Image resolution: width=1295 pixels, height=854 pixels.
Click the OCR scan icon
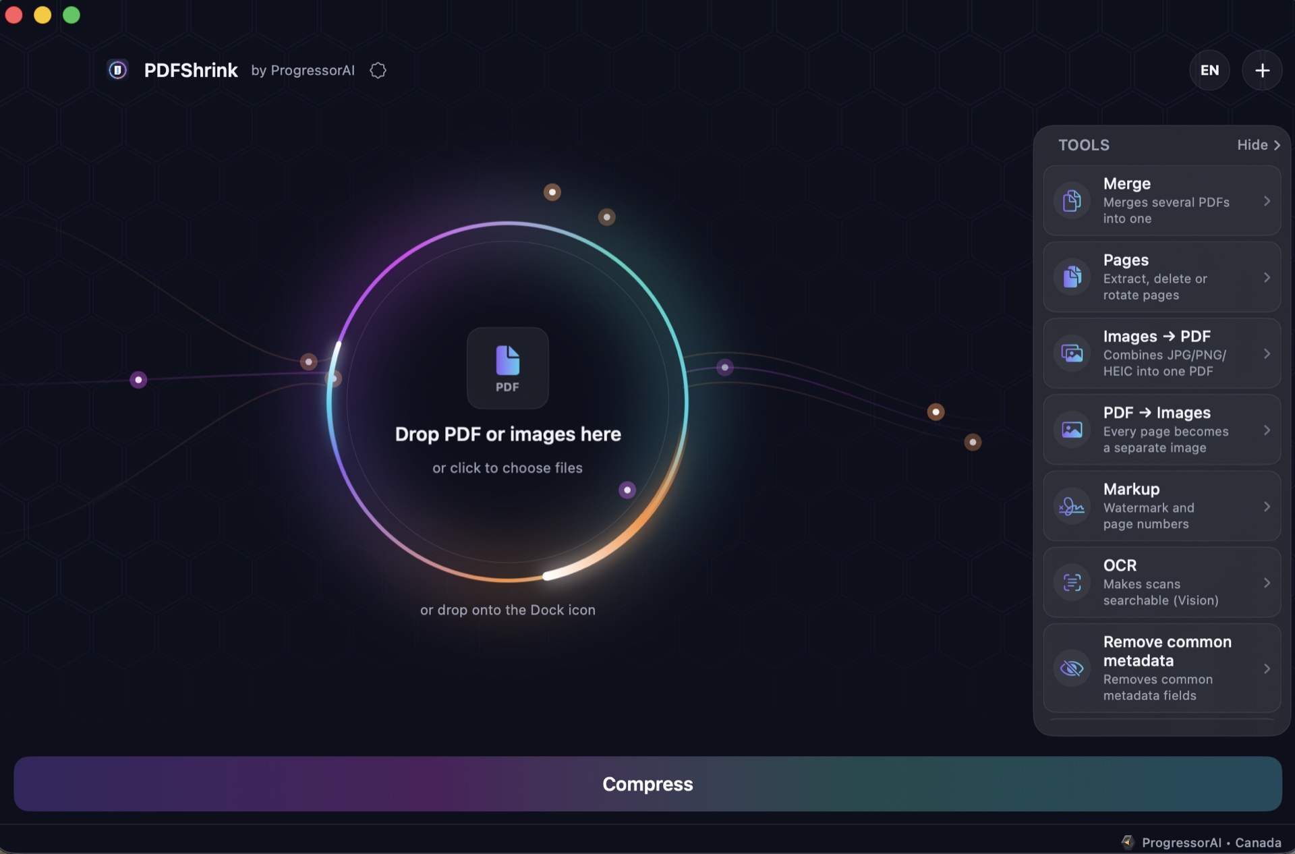click(x=1072, y=582)
